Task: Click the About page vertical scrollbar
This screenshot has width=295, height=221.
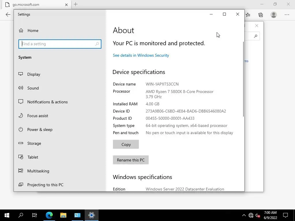Action: pyautogui.click(x=243, y=79)
